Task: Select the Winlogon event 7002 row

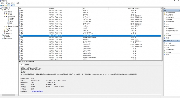Action: (90, 27)
